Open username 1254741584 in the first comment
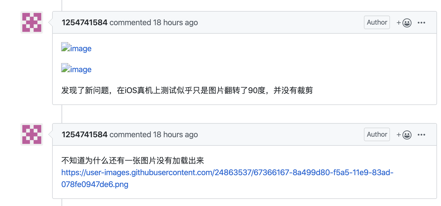This screenshot has width=441, height=206. point(84,22)
